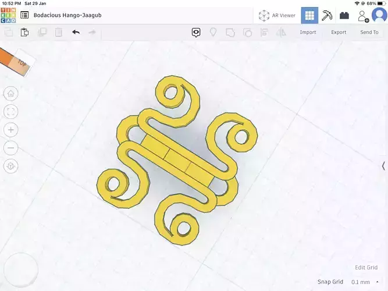This screenshot has width=388, height=291.
Task: Redo the last action
Action: coord(92,32)
